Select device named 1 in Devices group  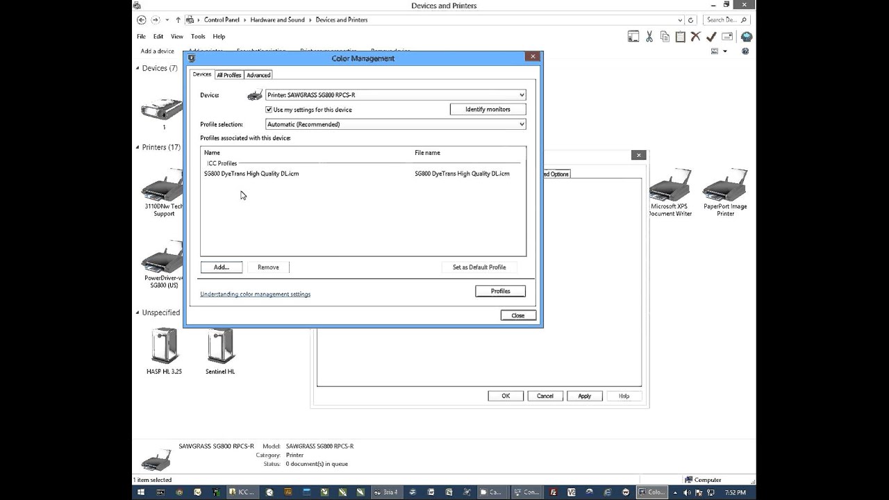click(164, 113)
